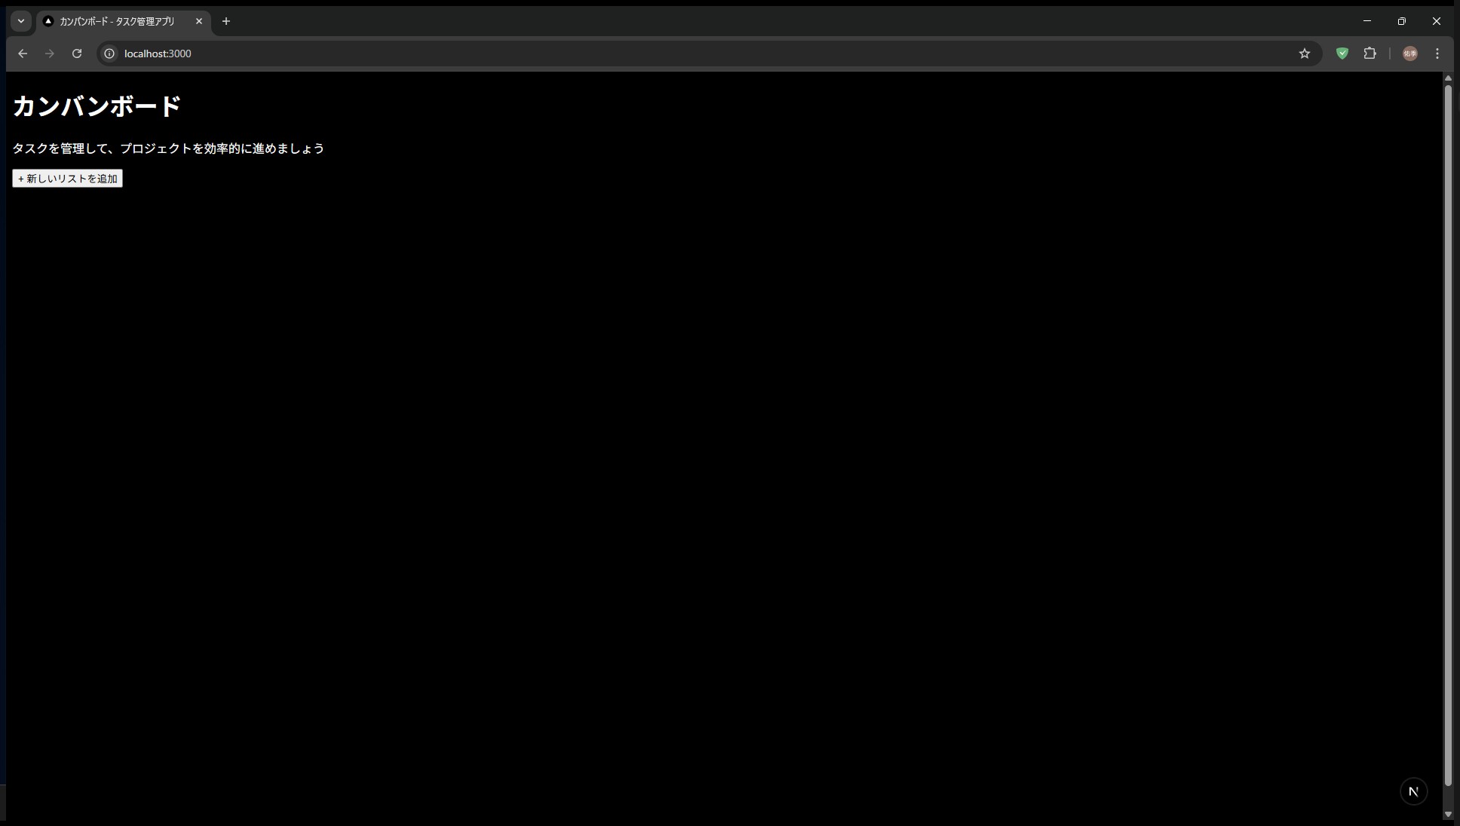
Task: Reload the localhost page
Action: click(x=77, y=54)
